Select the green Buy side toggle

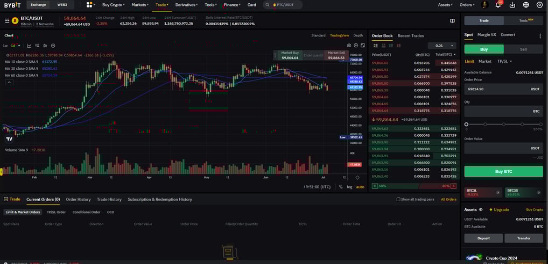(x=484, y=49)
